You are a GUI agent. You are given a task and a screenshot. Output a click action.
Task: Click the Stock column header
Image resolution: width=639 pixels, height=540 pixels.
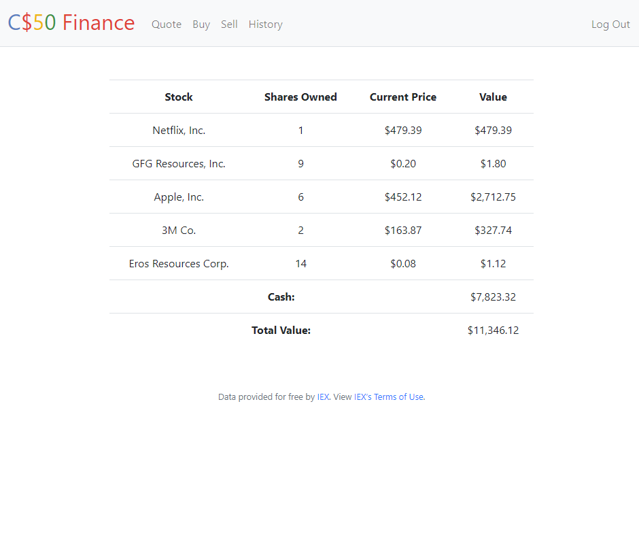(x=179, y=97)
